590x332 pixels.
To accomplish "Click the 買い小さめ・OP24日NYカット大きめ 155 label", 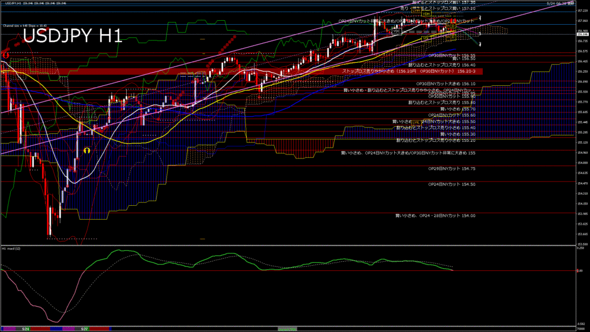I will pyautogui.click(x=408, y=153).
